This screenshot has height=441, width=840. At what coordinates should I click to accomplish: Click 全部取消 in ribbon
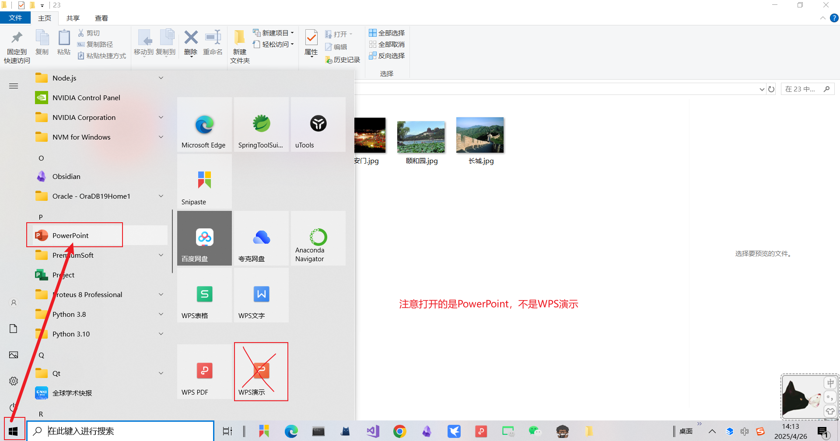click(x=387, y=44)
